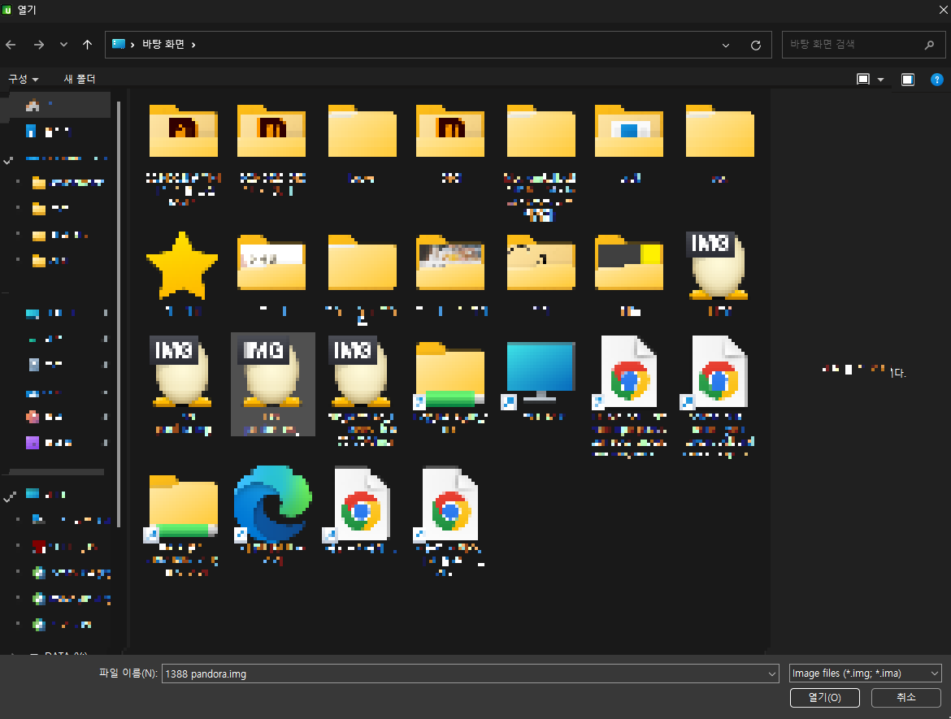Click the 바탕 화면 breadcrumb in address bar
Viewport: 951px width, 719px height.
coord(163,44)
